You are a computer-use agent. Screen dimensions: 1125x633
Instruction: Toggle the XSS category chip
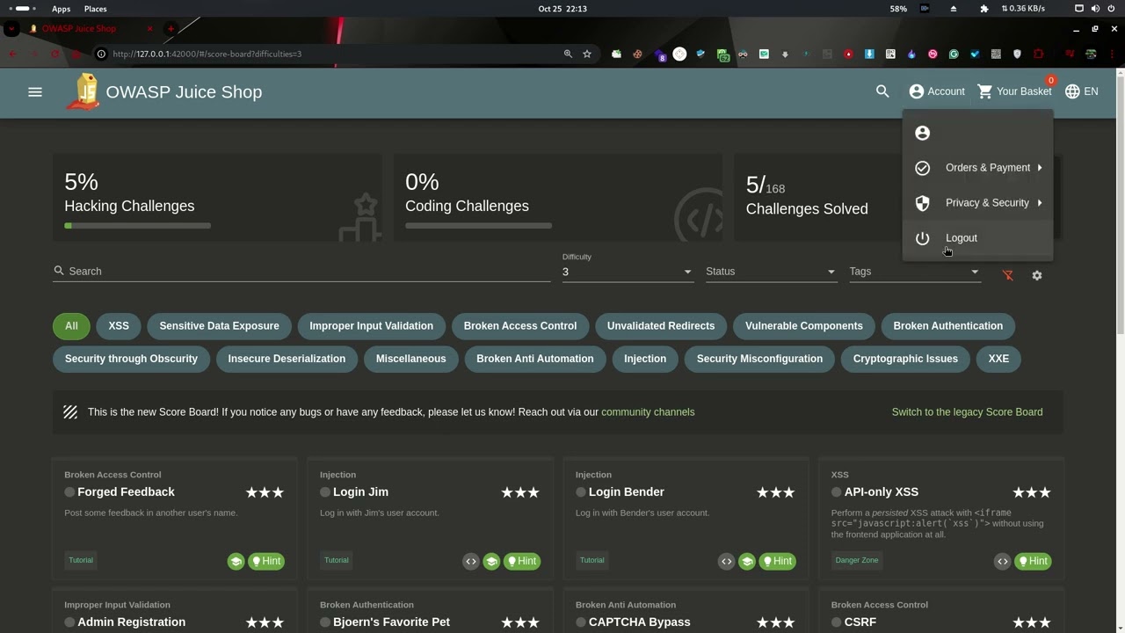click(119, 325)
